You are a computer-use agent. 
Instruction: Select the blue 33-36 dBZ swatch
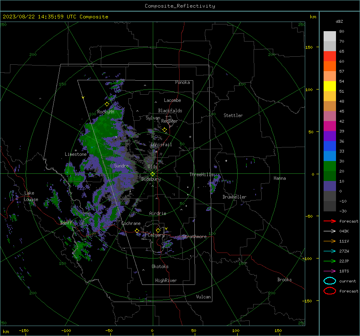pos(330,146)
